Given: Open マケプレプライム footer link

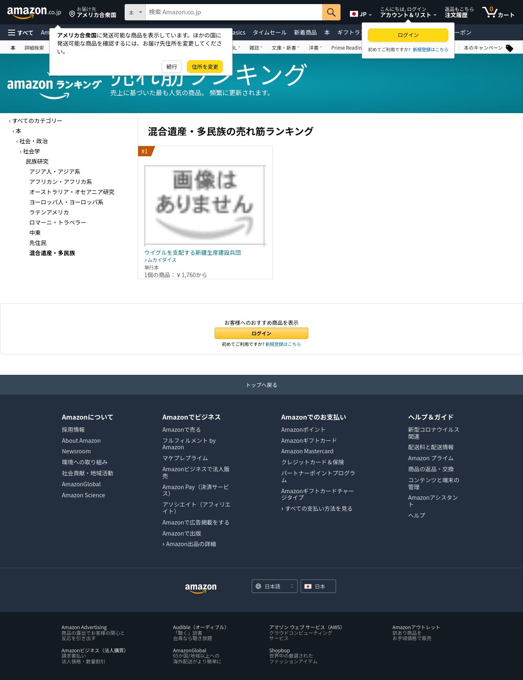Looking at the screenshot, I should pyautogui.click(x=185, y=458).
